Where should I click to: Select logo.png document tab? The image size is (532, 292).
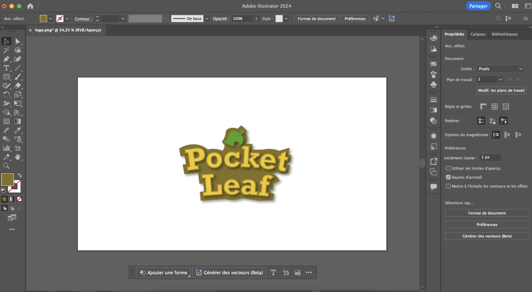[x=68, y=30]
